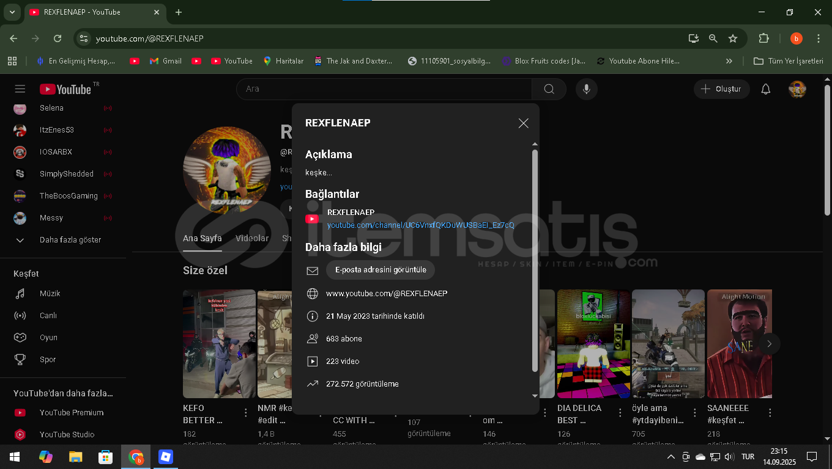Open options menu for DIA DELICA video
This screenshot has width=832, height=469.
pyautogui.click(x=620, y=413)
